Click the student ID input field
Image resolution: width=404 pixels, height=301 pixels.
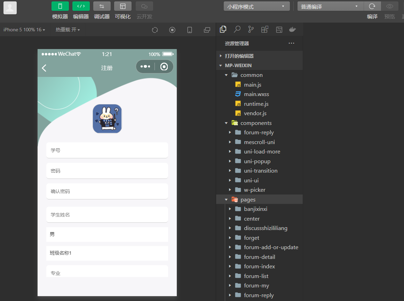coord(107,150)
